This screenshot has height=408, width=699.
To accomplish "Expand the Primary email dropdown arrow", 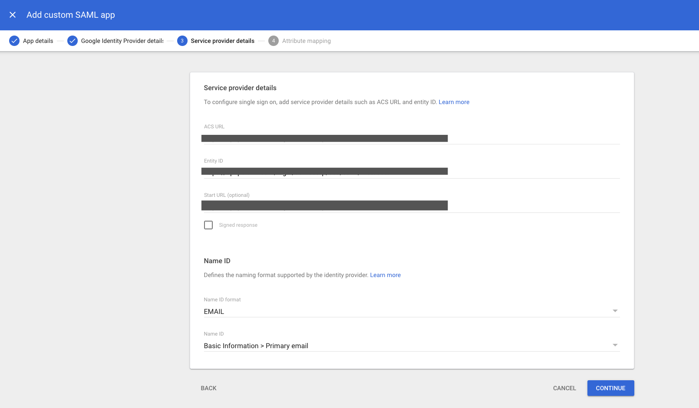I will pos(615,345).
